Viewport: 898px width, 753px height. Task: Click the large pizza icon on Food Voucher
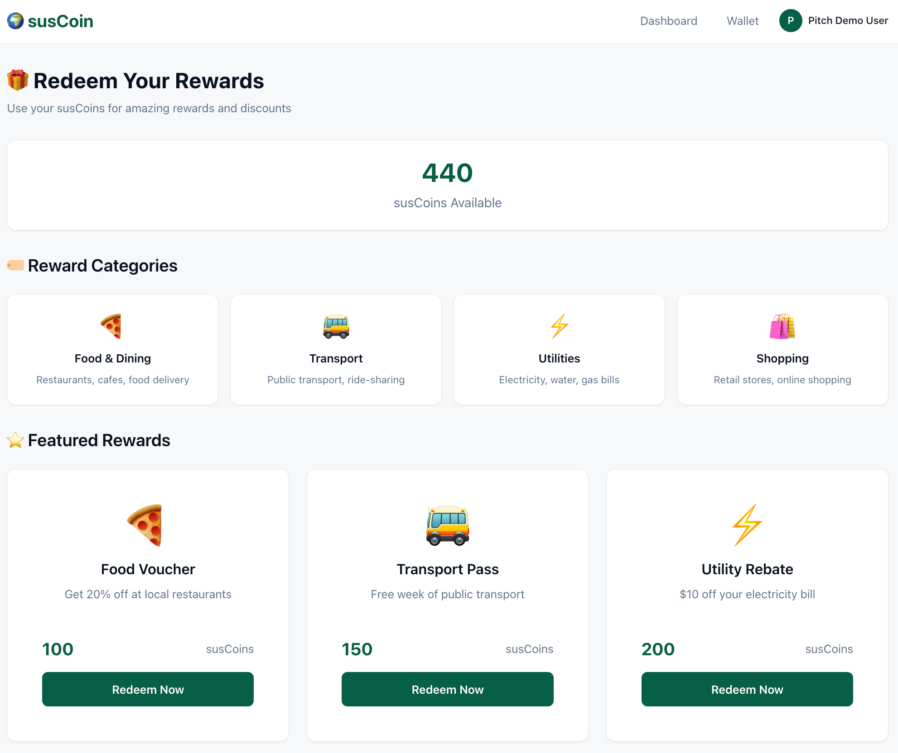tap(145, 525)
